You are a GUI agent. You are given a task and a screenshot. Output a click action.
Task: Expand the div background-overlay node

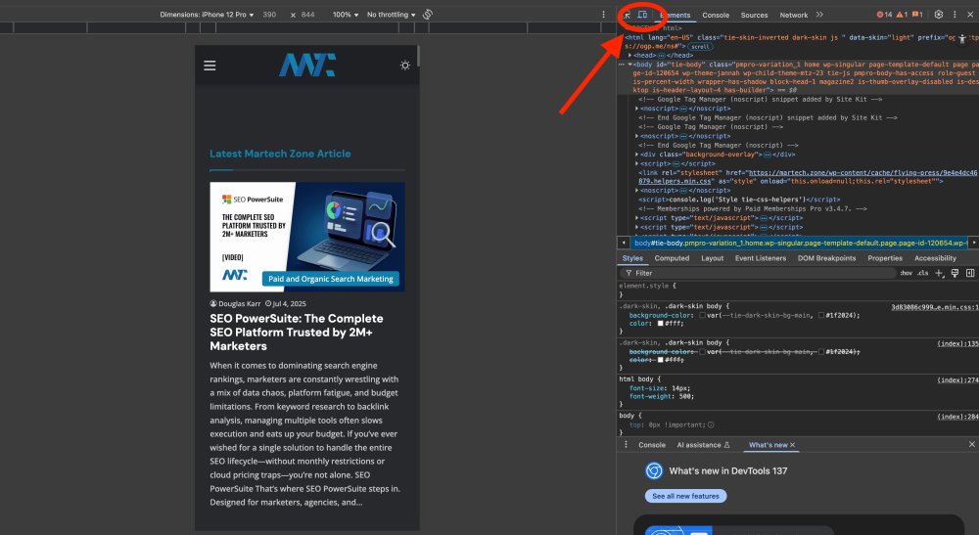pos(637,155)
